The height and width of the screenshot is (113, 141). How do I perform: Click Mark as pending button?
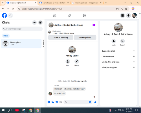point(61,38)
